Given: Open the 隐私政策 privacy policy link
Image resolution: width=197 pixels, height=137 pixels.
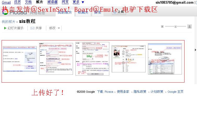Looking at the screenshot, I should tap(140, 92).
